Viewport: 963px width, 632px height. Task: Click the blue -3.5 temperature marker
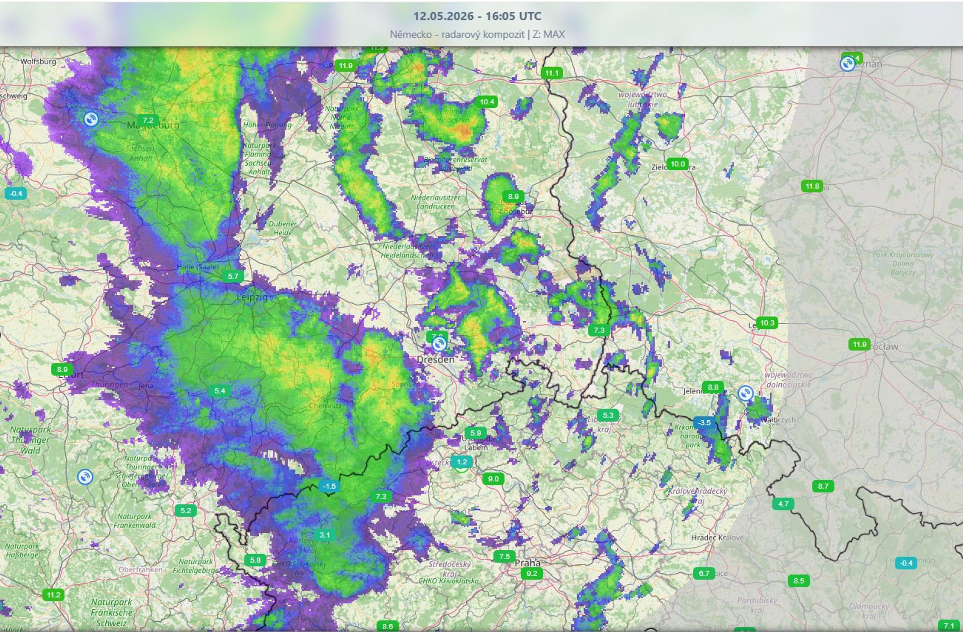click(x=704, y=423)
